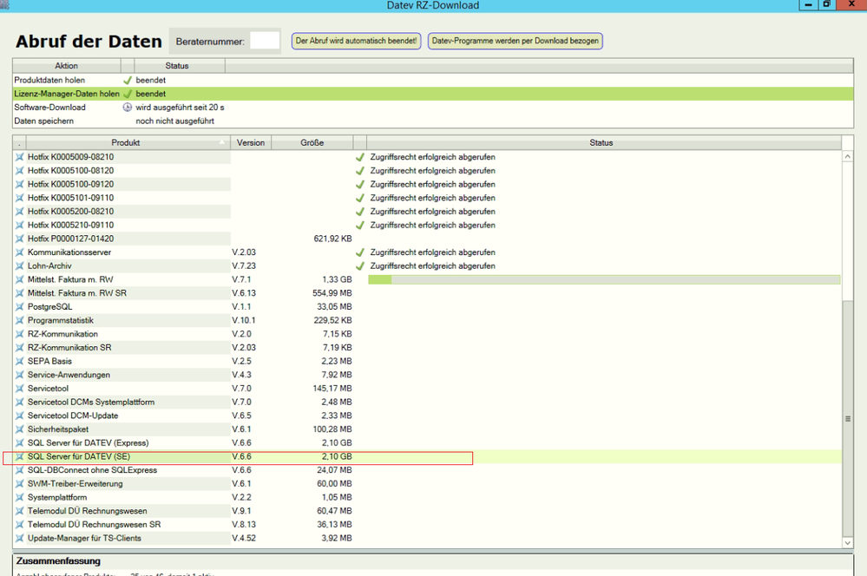Click the Beraternummer input field
The height and width of the screenshot is (576, 867).
point(265,41)
